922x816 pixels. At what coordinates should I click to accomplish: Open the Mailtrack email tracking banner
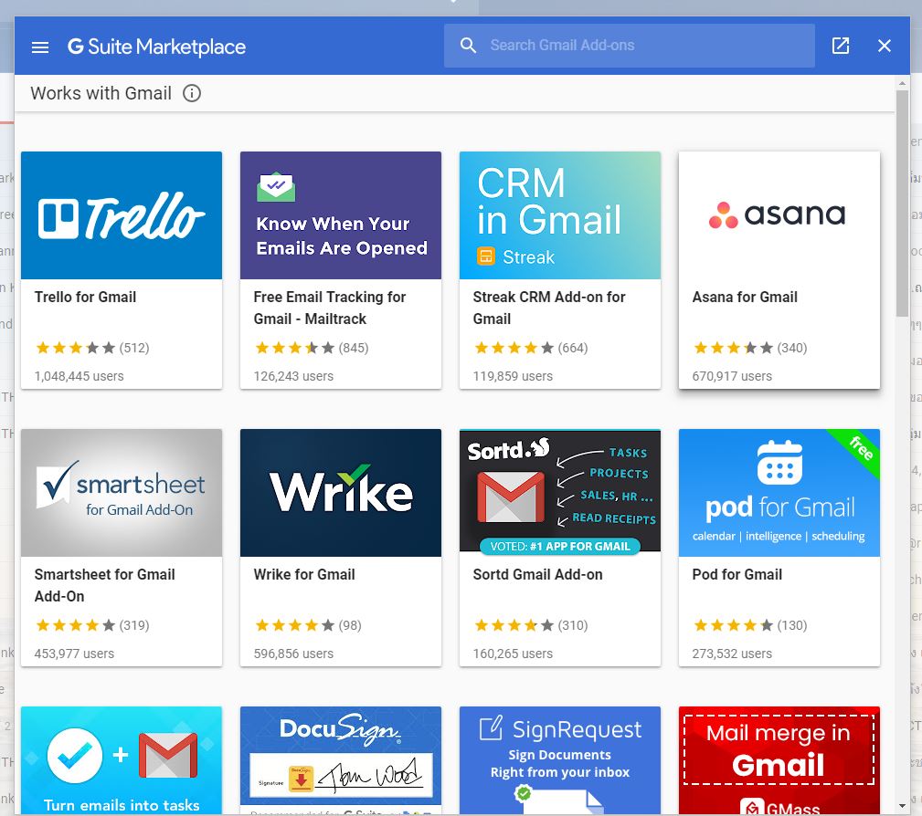[341, 215]
